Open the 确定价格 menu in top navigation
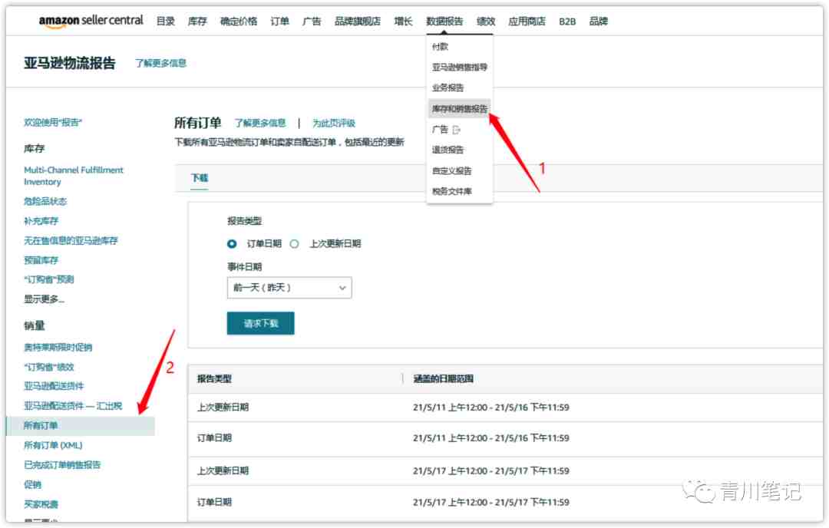The width and height of the screenshot is (829, 528). point(239,21)
